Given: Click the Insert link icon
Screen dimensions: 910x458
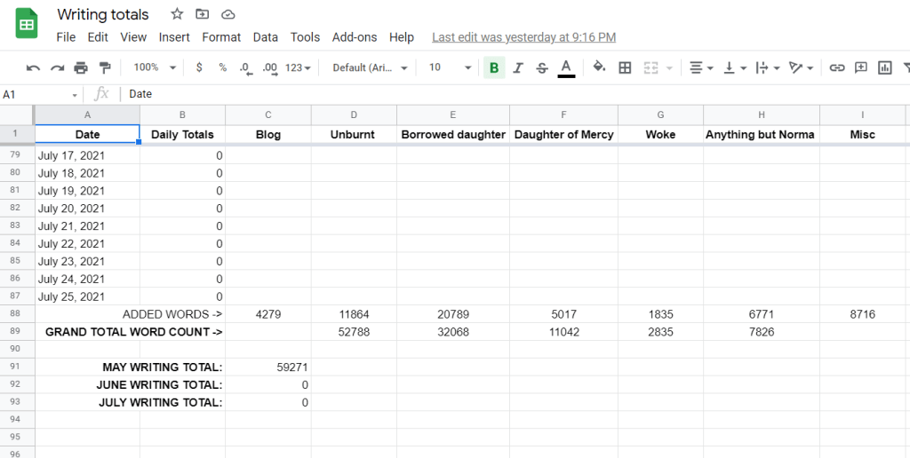Looking at the screenshot, I should [836, 67].
